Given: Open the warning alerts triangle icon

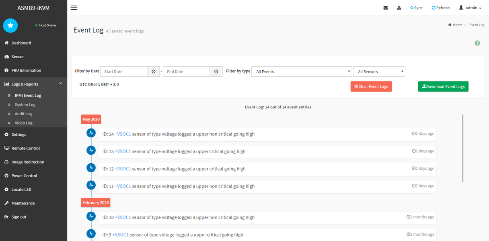Looking at the screenshot, I should [x=399, y=8].
